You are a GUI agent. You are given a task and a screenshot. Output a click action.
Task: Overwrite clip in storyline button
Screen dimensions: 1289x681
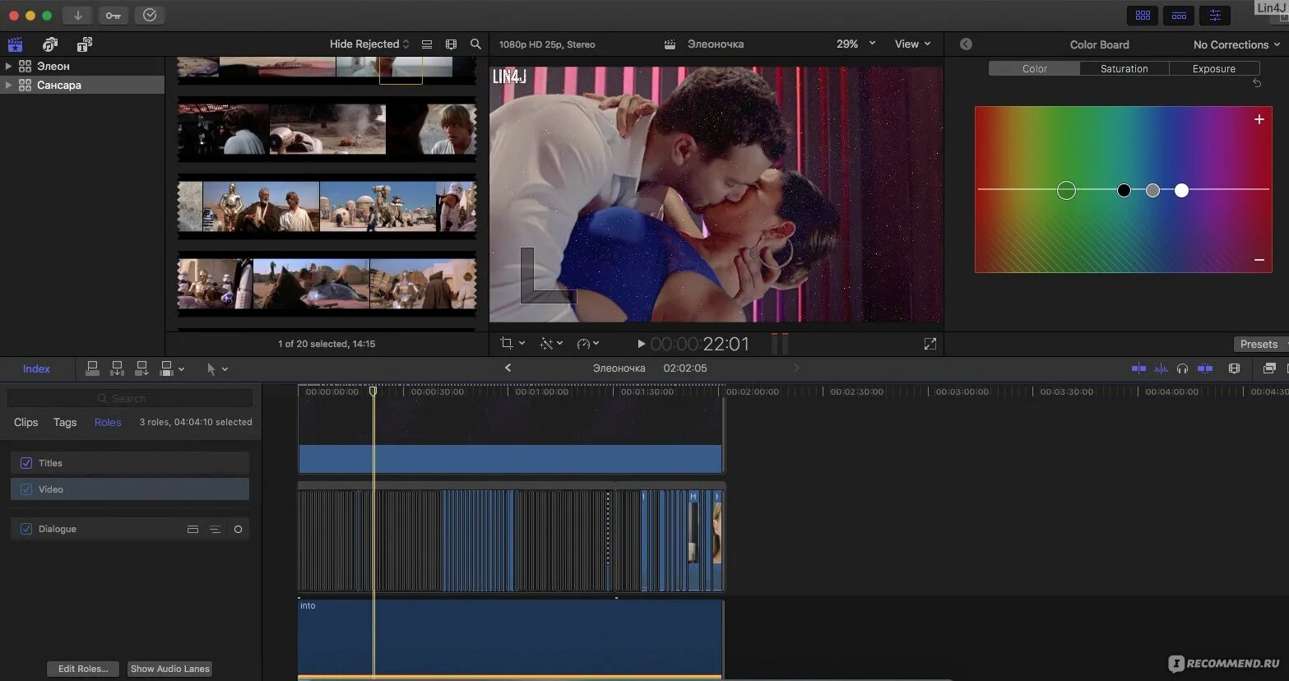click(x=167, y=368)
